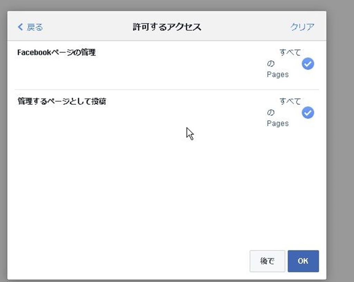Click the の character in 管理するページとして投稿 row
The height and width of the screenshot is (282, 354).
pyautogui.click(x=270, y=113)
